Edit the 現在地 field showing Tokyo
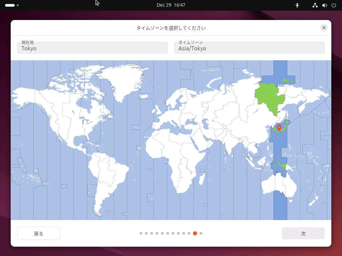 coord(93,48)
